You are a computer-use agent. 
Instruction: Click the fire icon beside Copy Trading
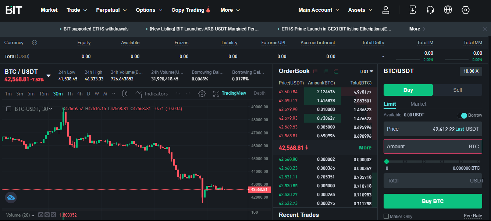pos(208,10)
